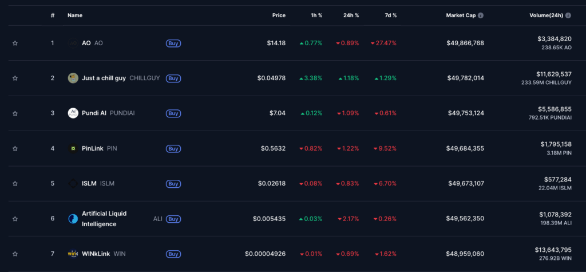
Task: Sort by 1h % column header
Action: tap(316, 15)
